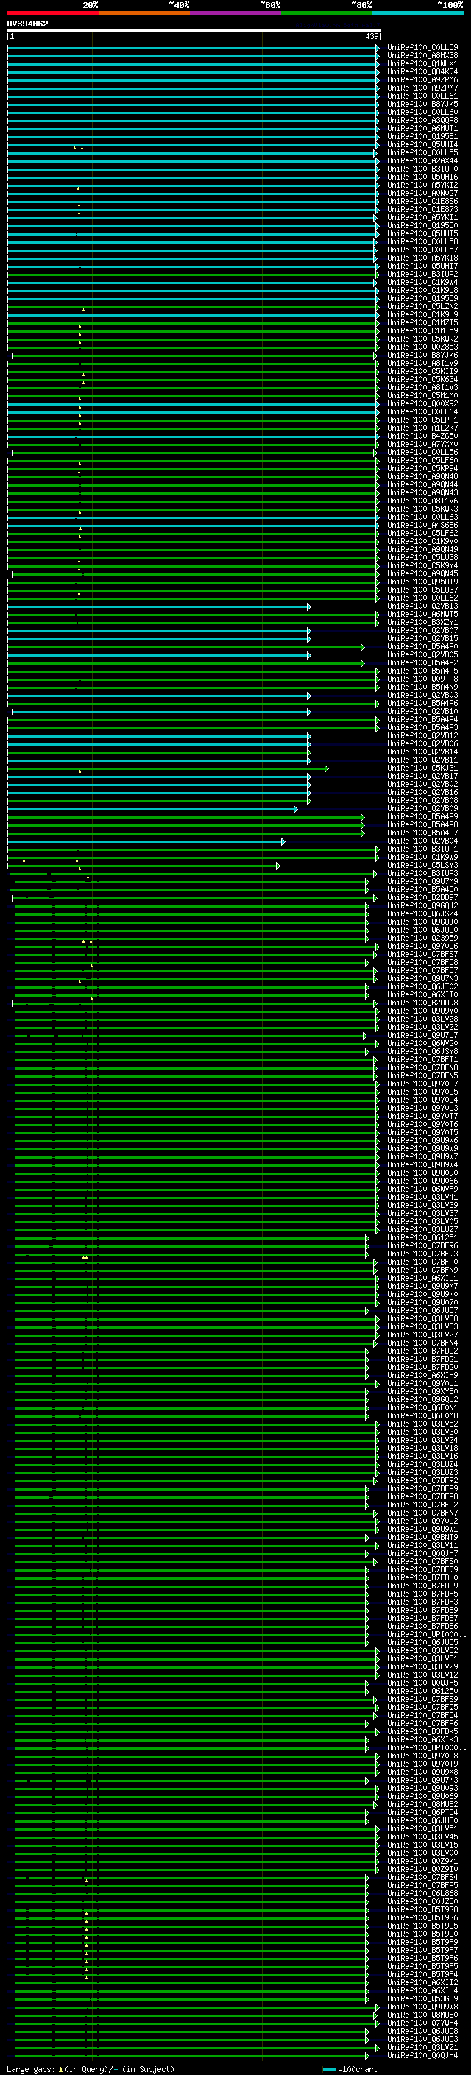Viewport: 471px width, 2075px height.
Task: Select the UniRef100_A0N0G7 label
Action: coord(422,194)
